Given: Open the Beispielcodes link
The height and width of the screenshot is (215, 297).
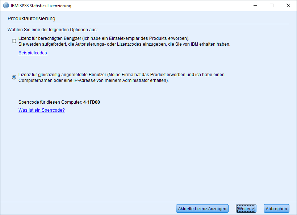Looking at the screenshot, I should [x=33, y=53].
